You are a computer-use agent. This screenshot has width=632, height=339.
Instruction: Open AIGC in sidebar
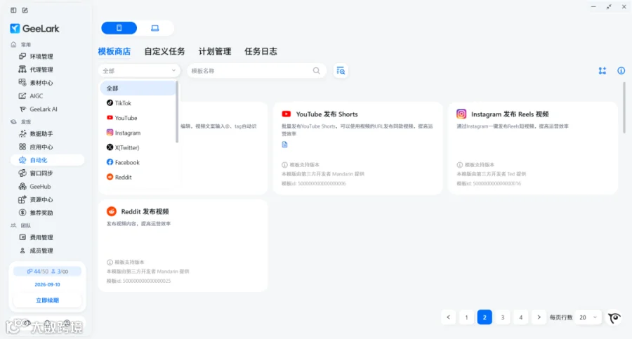coord(37,96)
